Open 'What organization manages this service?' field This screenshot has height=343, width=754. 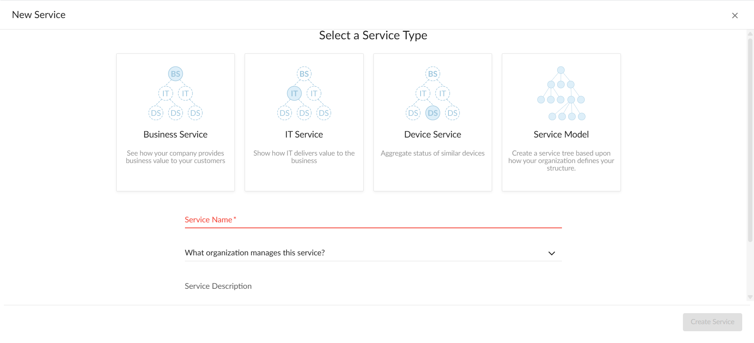365,253
